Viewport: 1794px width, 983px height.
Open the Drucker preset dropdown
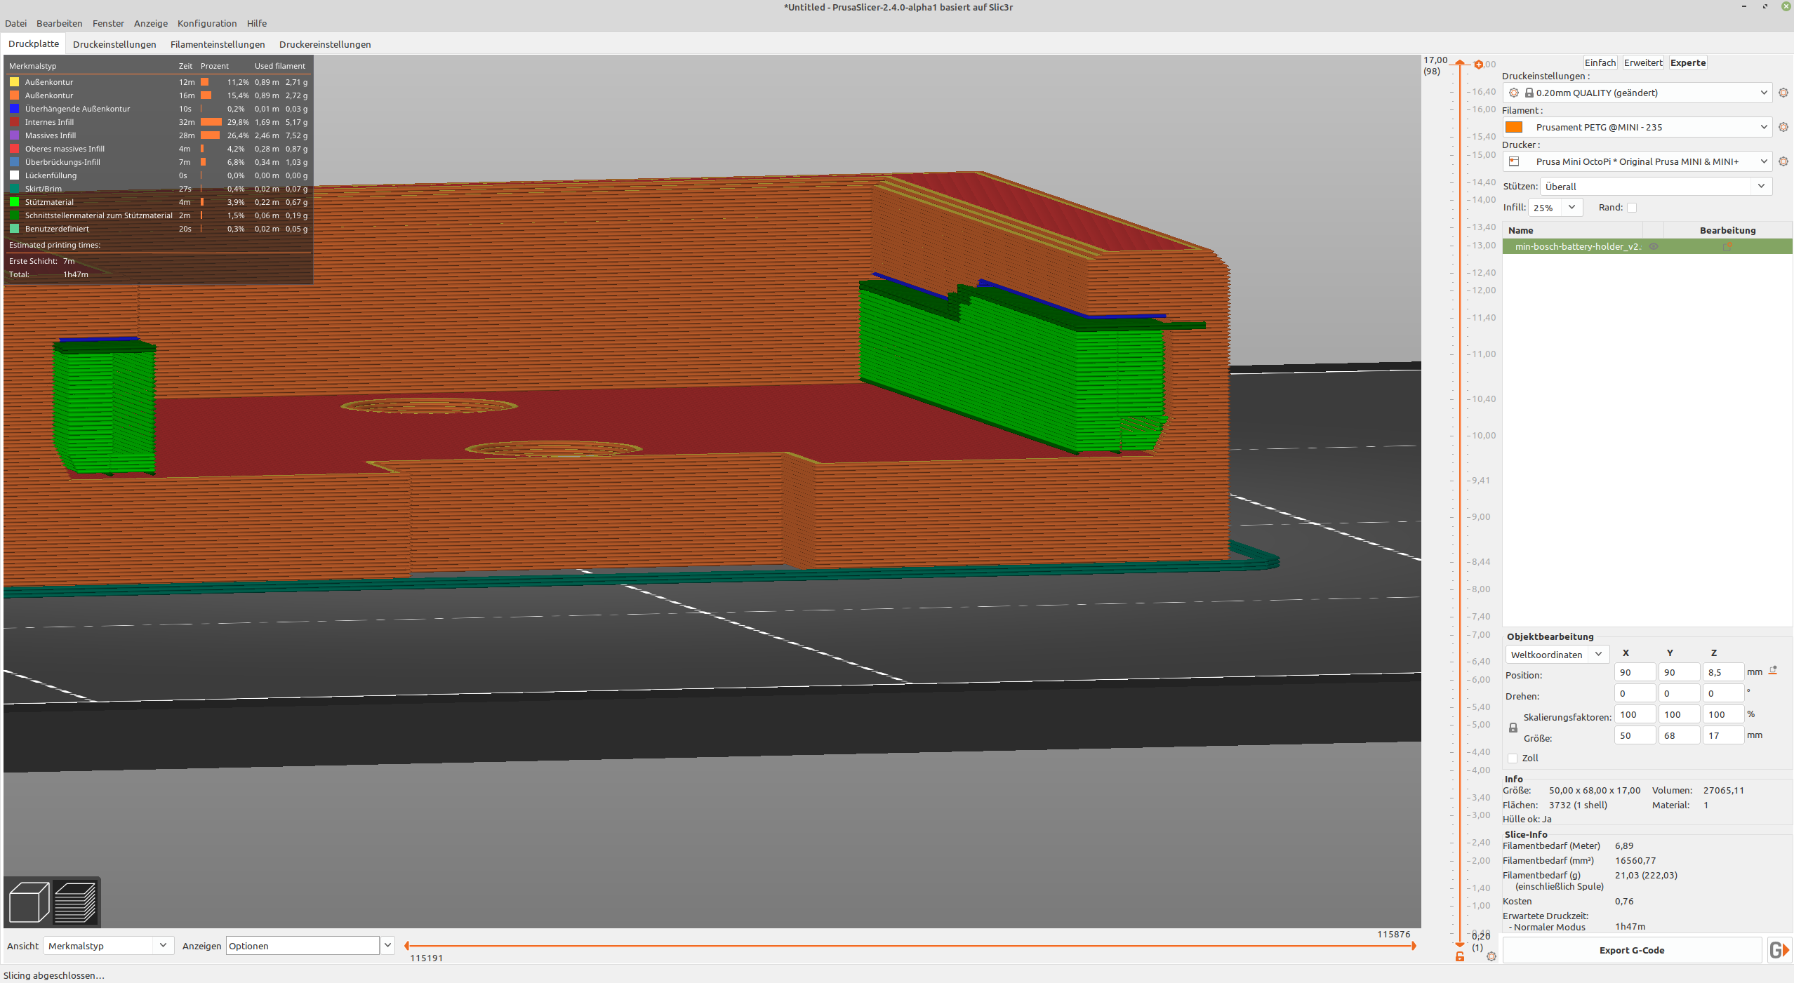(x=1638, y=161)
